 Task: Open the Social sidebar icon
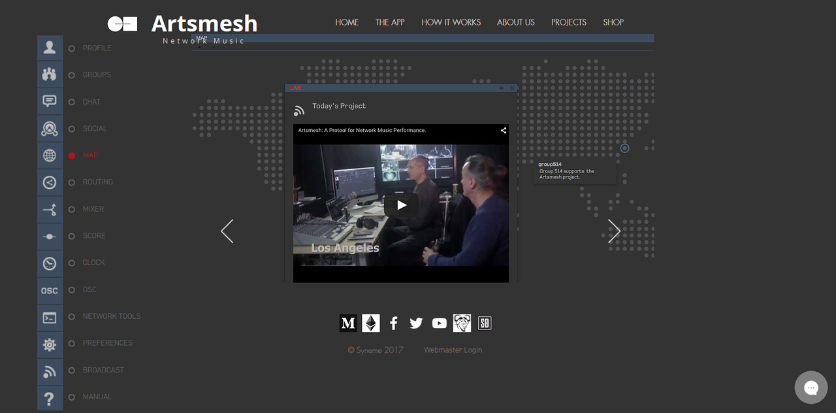50,128
